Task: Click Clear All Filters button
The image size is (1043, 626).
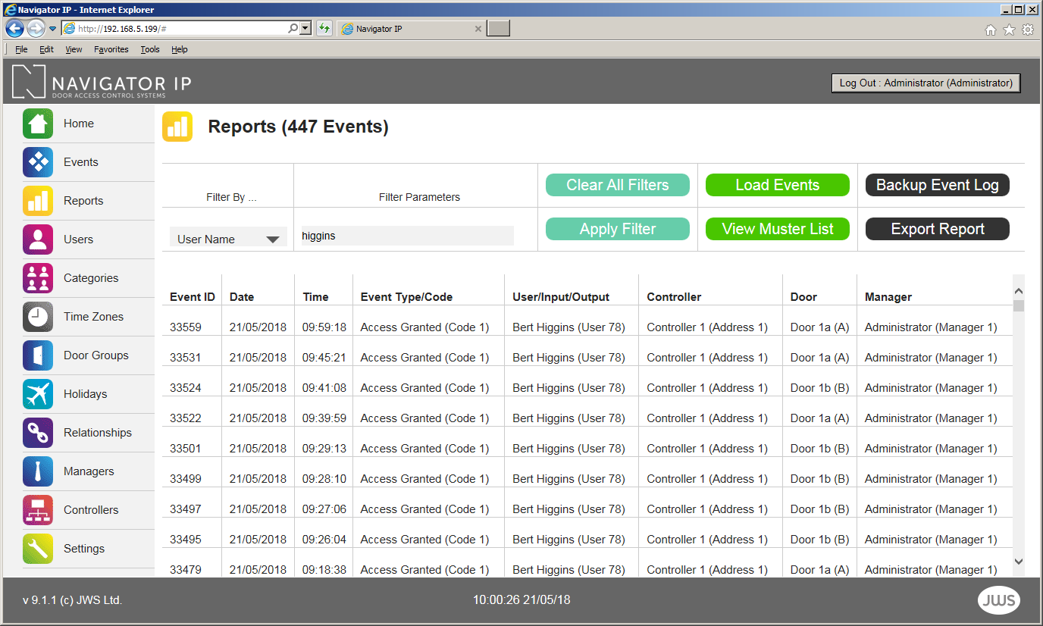Action: click(x=618, y=185)
